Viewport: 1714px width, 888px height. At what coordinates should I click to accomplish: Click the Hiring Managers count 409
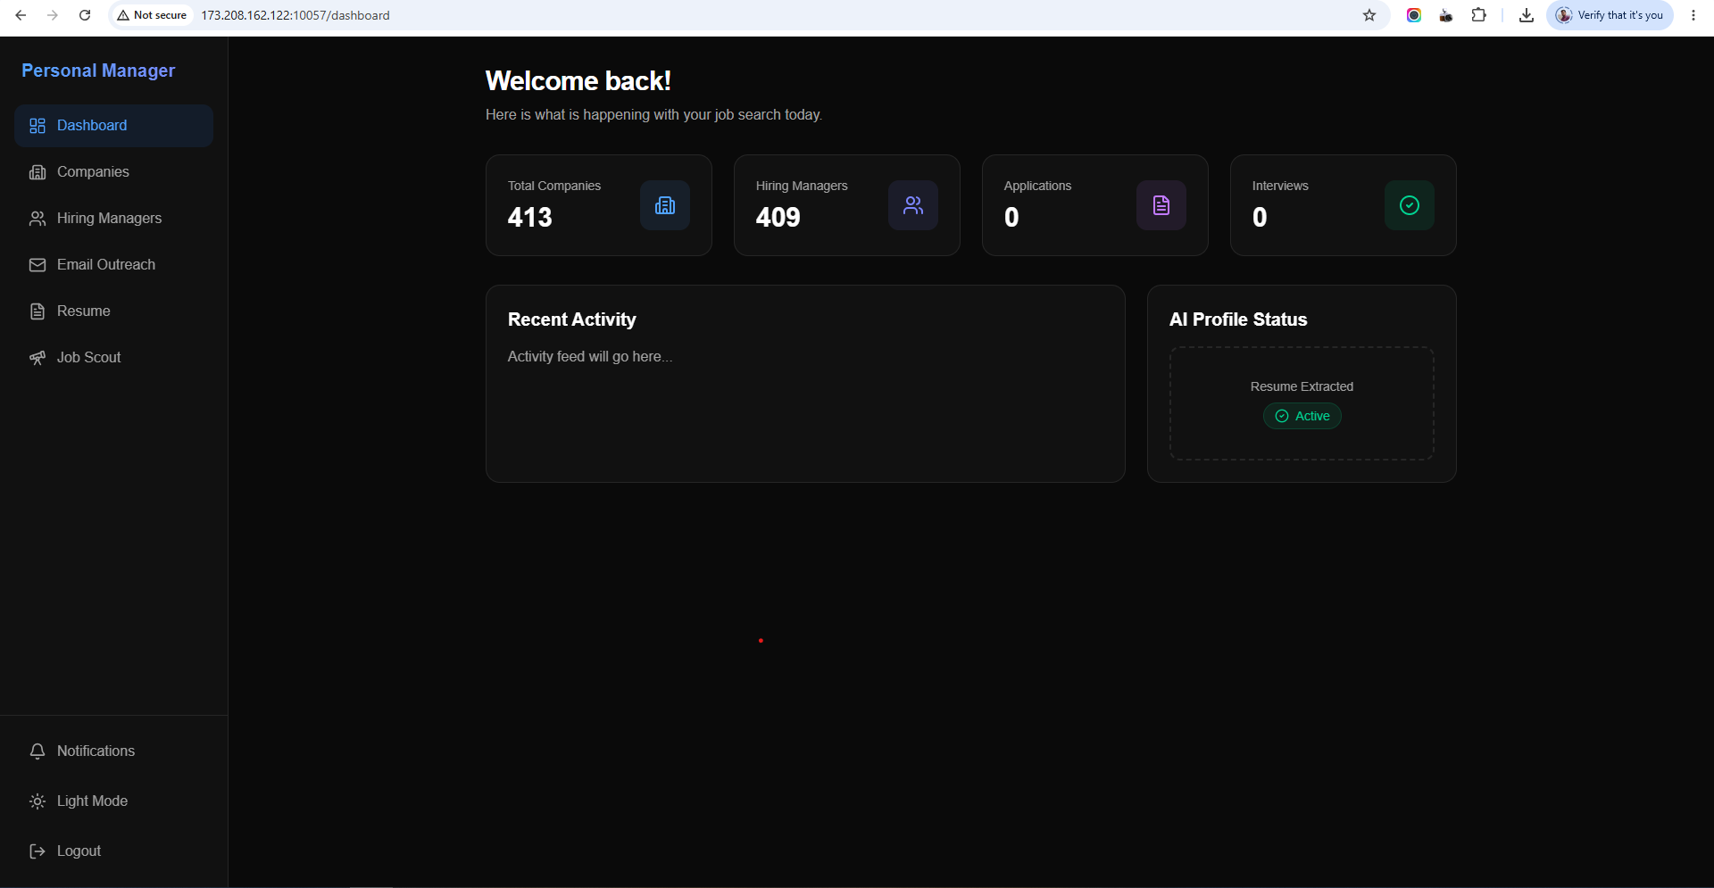coord(778,217)
